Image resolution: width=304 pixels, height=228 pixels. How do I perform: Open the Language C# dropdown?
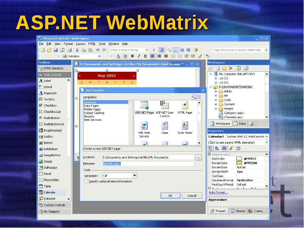pos(135,176)
